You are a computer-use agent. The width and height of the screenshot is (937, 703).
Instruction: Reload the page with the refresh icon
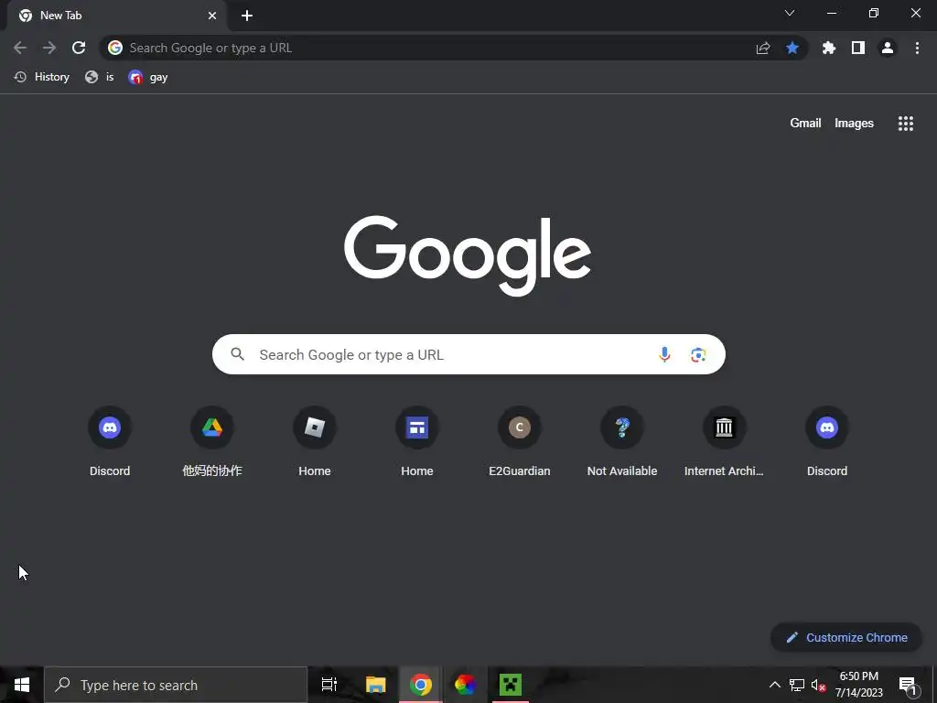[x=79, y=48]
